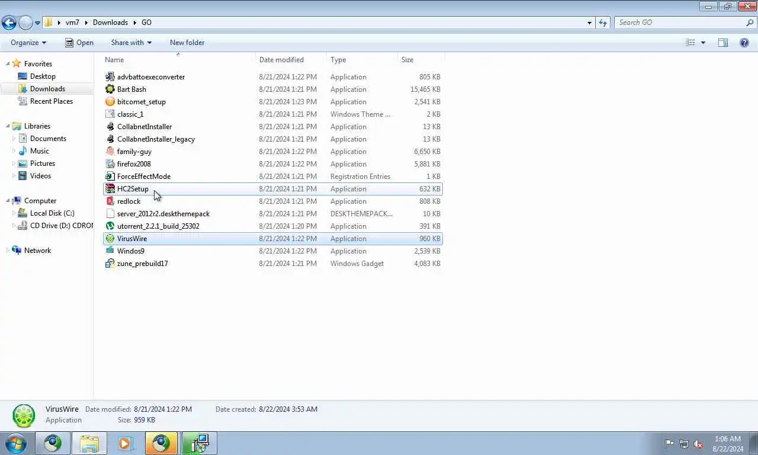
Task: Click the Refresh button beside address bar
Action: (603, 23)
